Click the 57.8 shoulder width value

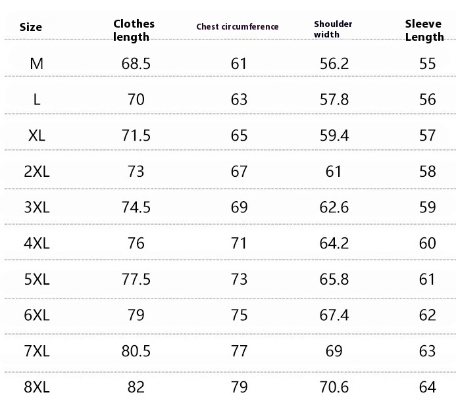pos(334,100)
